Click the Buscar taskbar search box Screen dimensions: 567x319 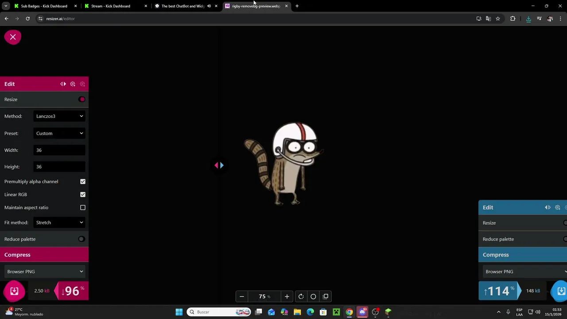(220, 312)
